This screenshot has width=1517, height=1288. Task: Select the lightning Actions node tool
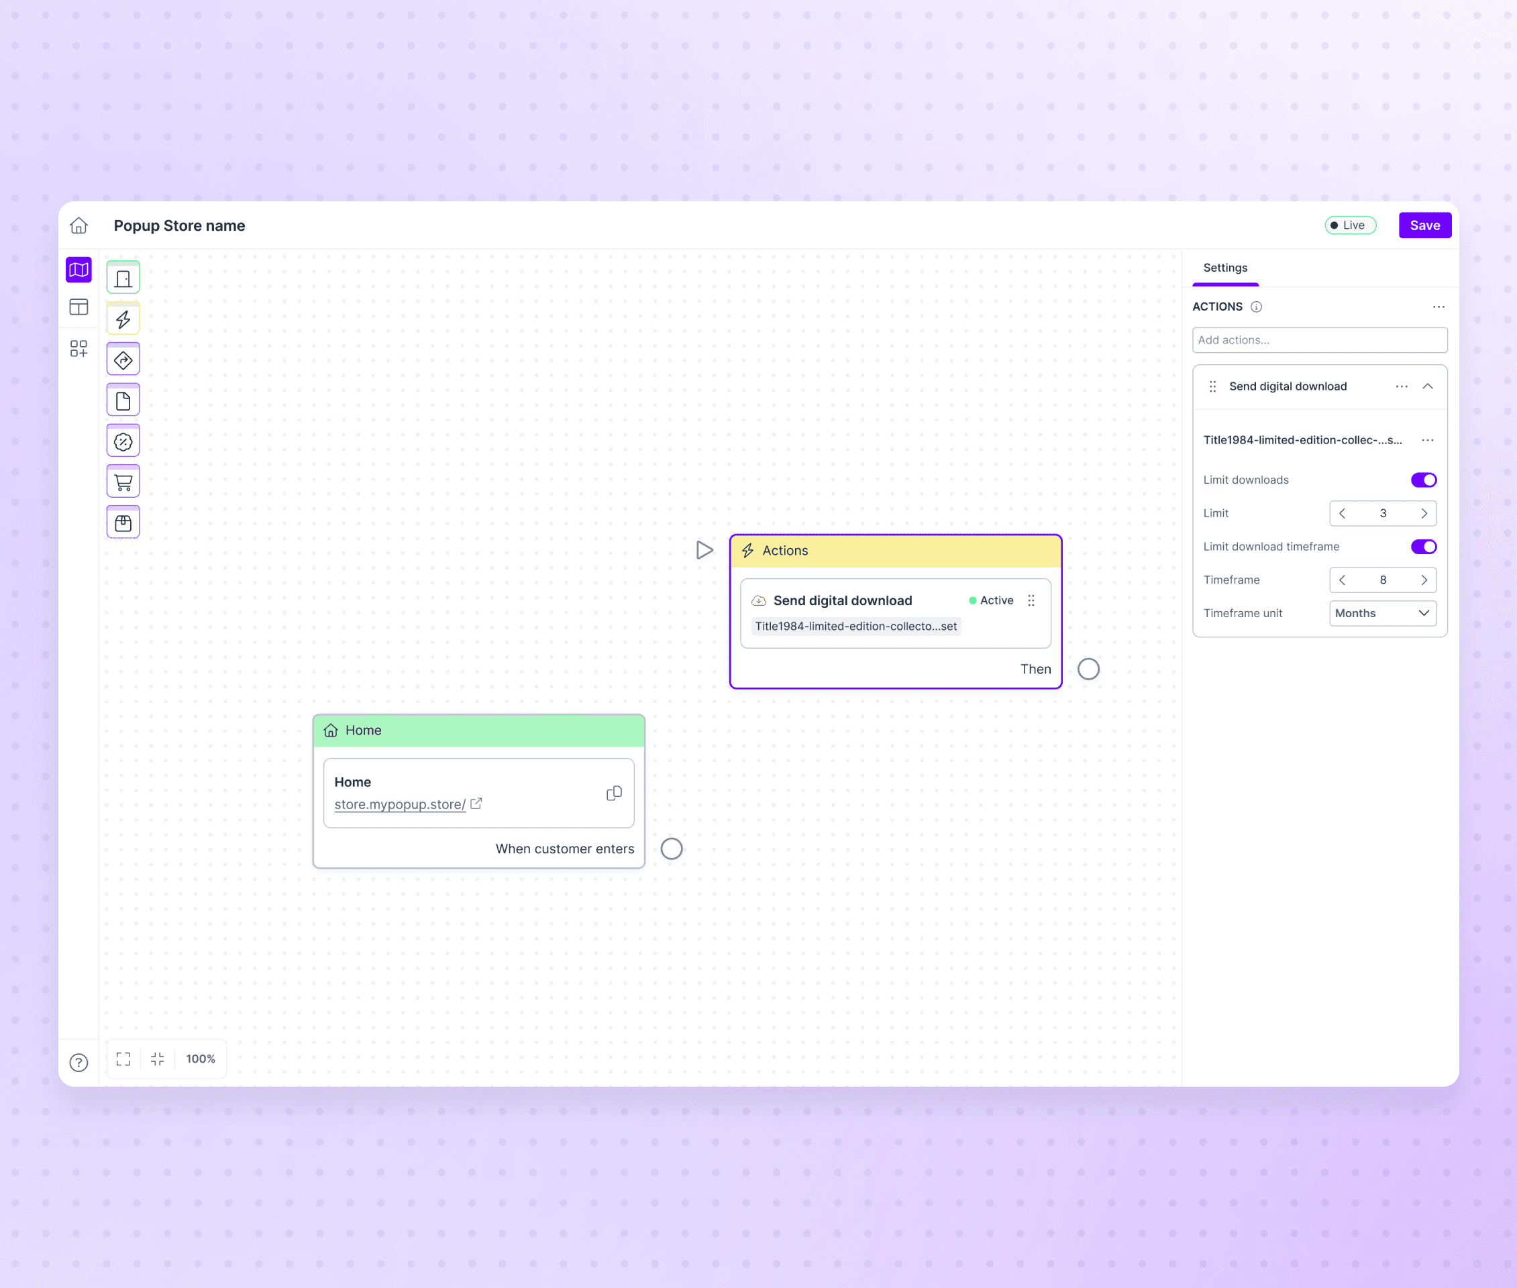[123, 319]
